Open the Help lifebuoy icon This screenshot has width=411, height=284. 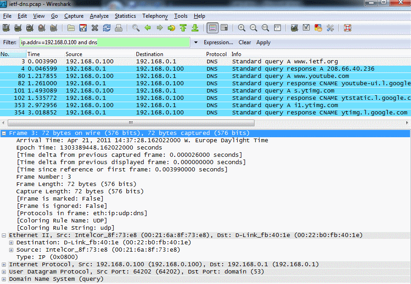click(348, 28)
